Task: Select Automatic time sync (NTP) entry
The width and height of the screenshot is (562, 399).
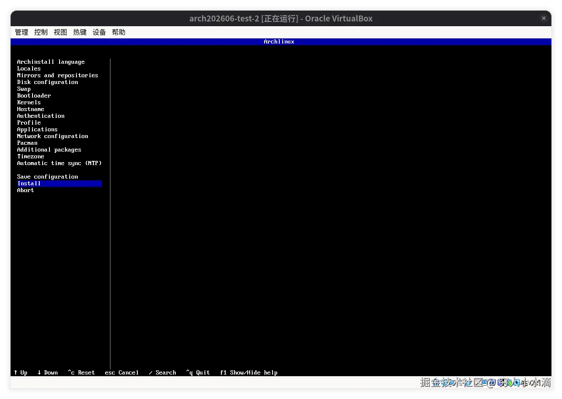Action: (x=59, y=163)
